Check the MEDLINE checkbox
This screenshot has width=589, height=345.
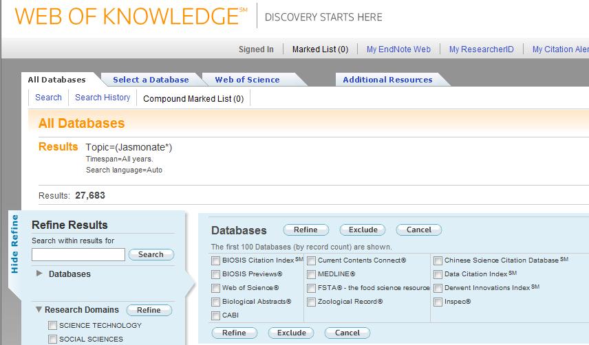pyautogui.click(x=312, y=274)
